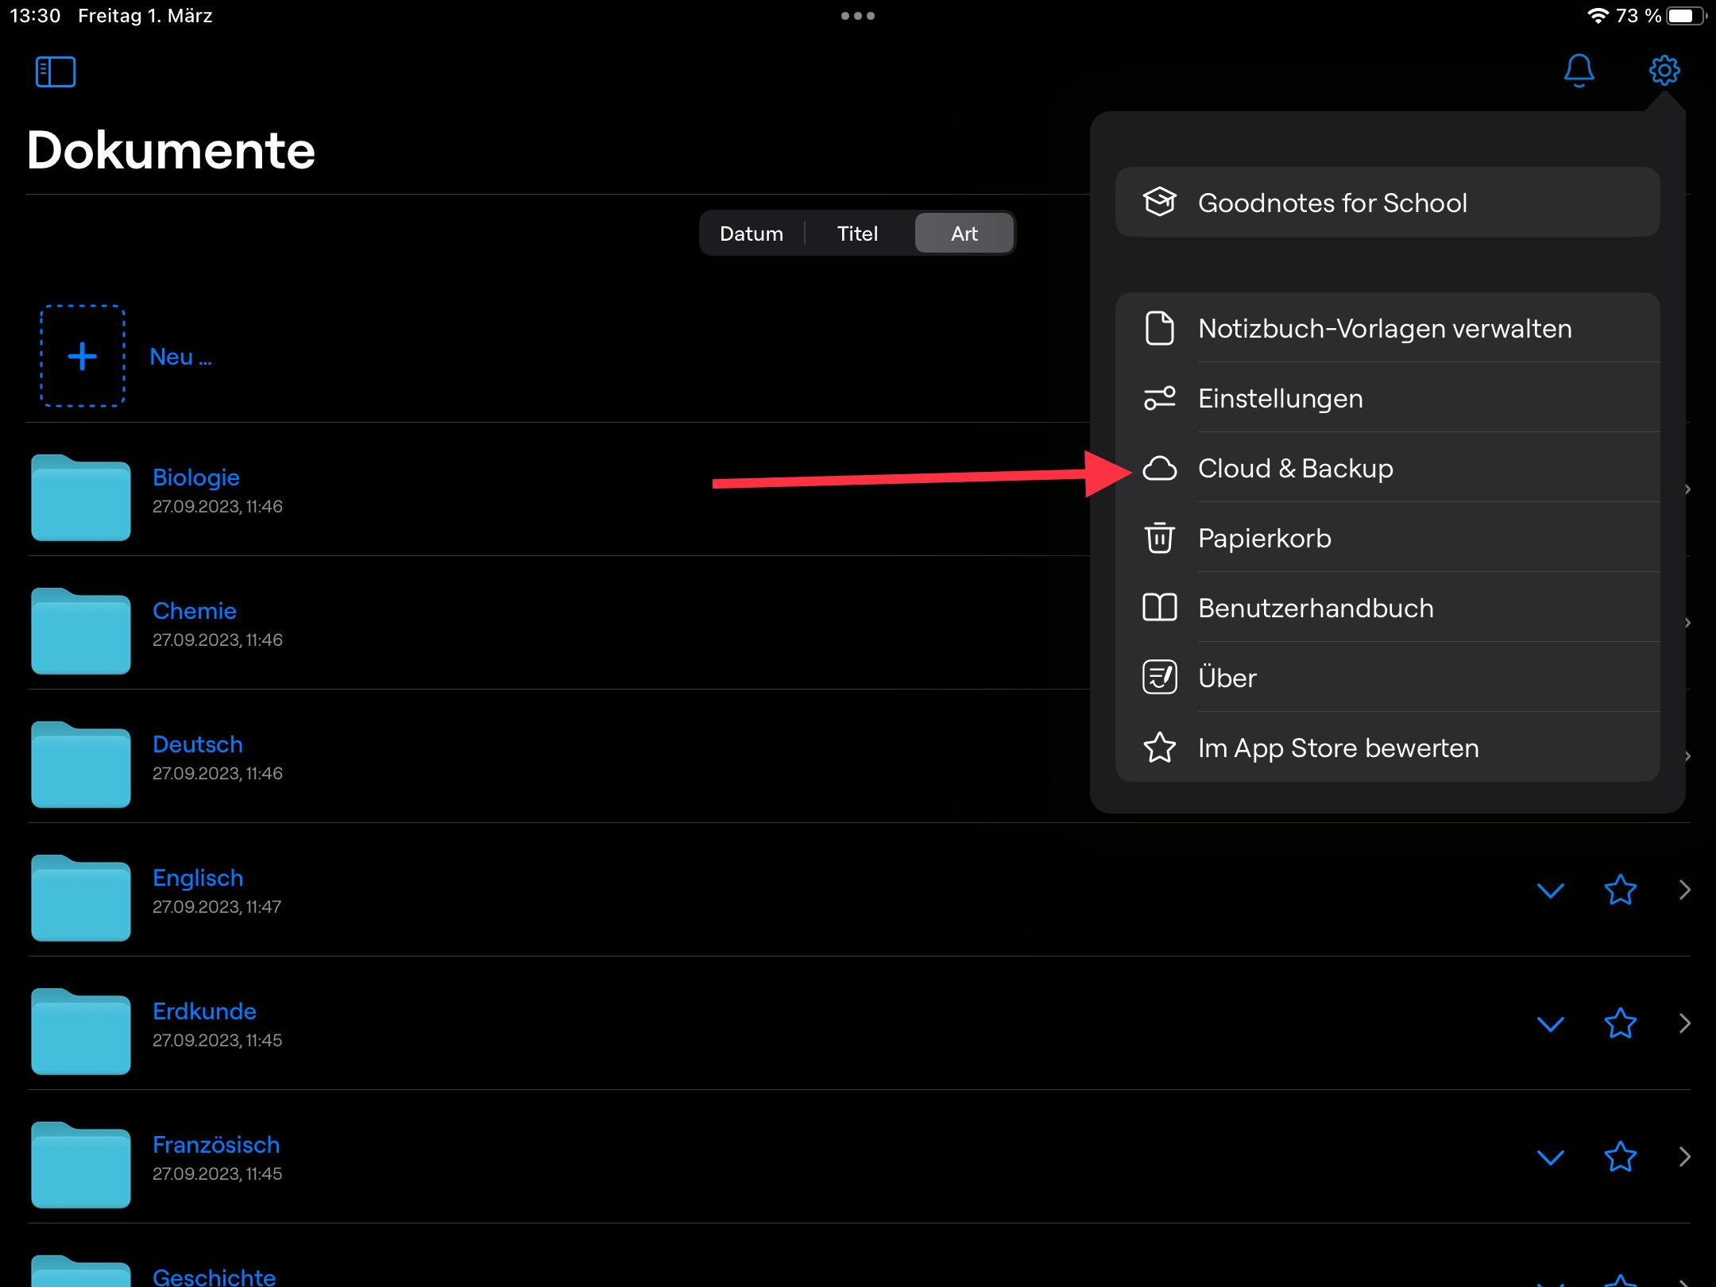
Task: Expand Französisch folder options arrow
Action: 1550,1157
